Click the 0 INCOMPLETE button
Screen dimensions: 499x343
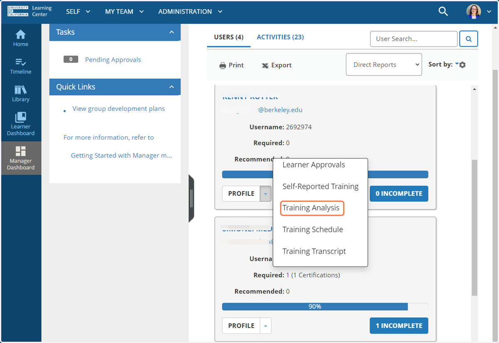(399, 193)
